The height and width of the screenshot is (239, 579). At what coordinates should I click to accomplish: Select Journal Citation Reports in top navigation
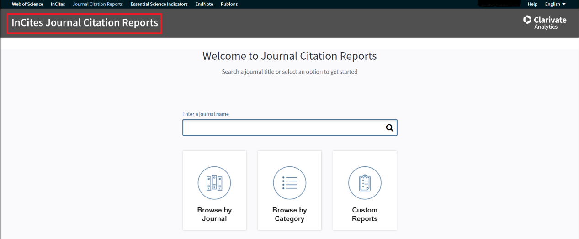98,4
